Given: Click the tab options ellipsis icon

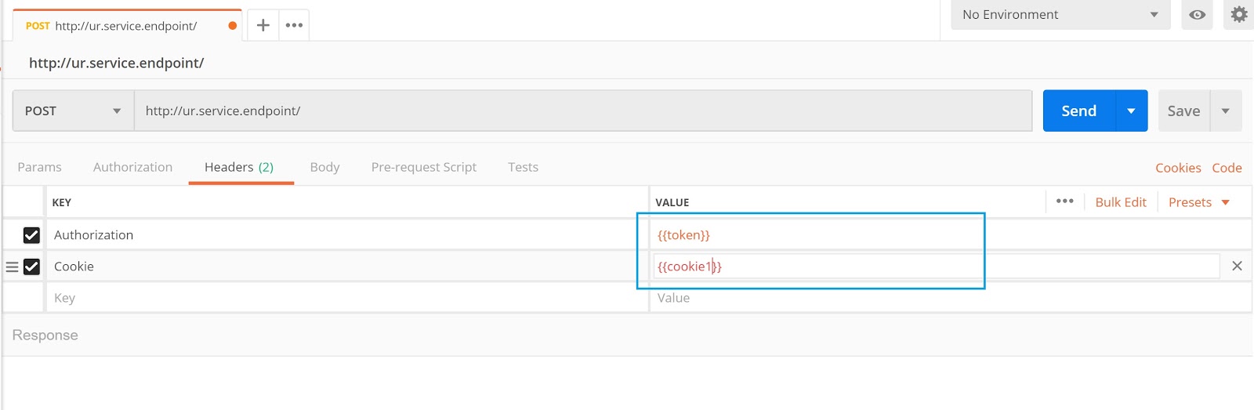Looking at the screenshot, I should [294, 25].
